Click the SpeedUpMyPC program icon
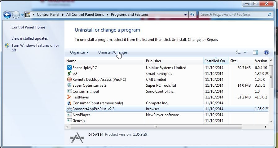This screenshot has height=148, width=278. click(x=69, y=67)
